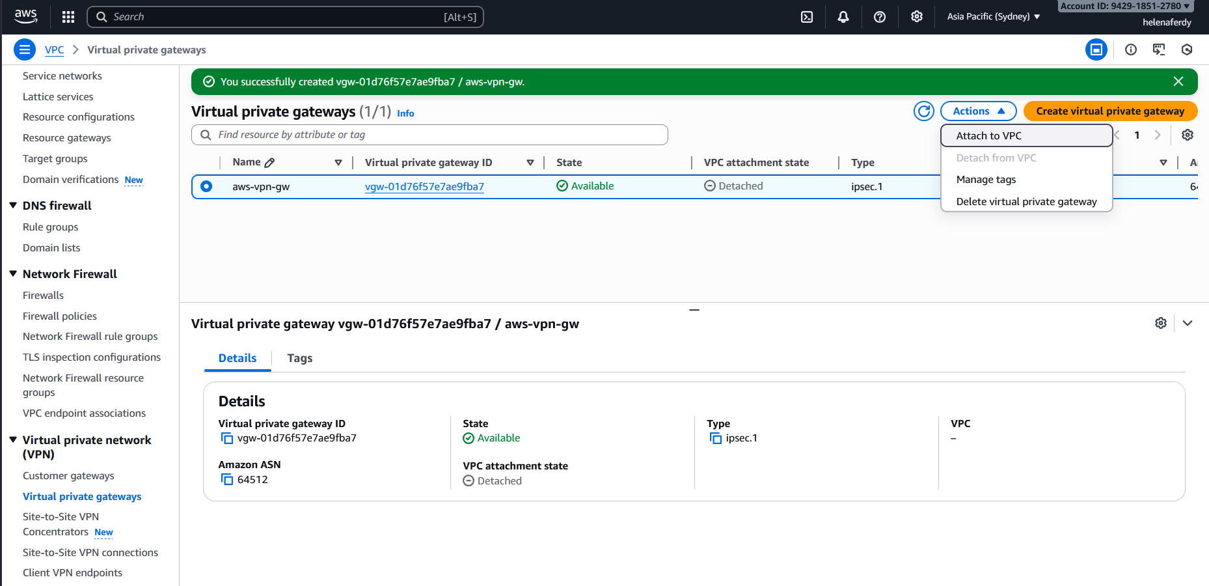Collapse the DNS firewall section
Screen dimensions: 1209x586
tap(13, 206)
